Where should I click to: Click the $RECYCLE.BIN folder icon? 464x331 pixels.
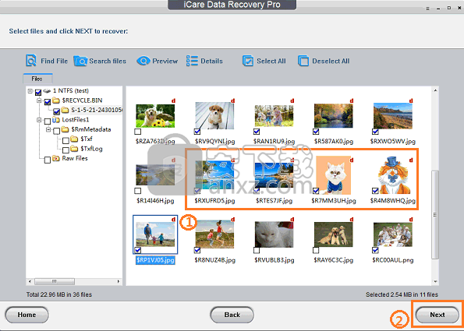click(56, 100)
